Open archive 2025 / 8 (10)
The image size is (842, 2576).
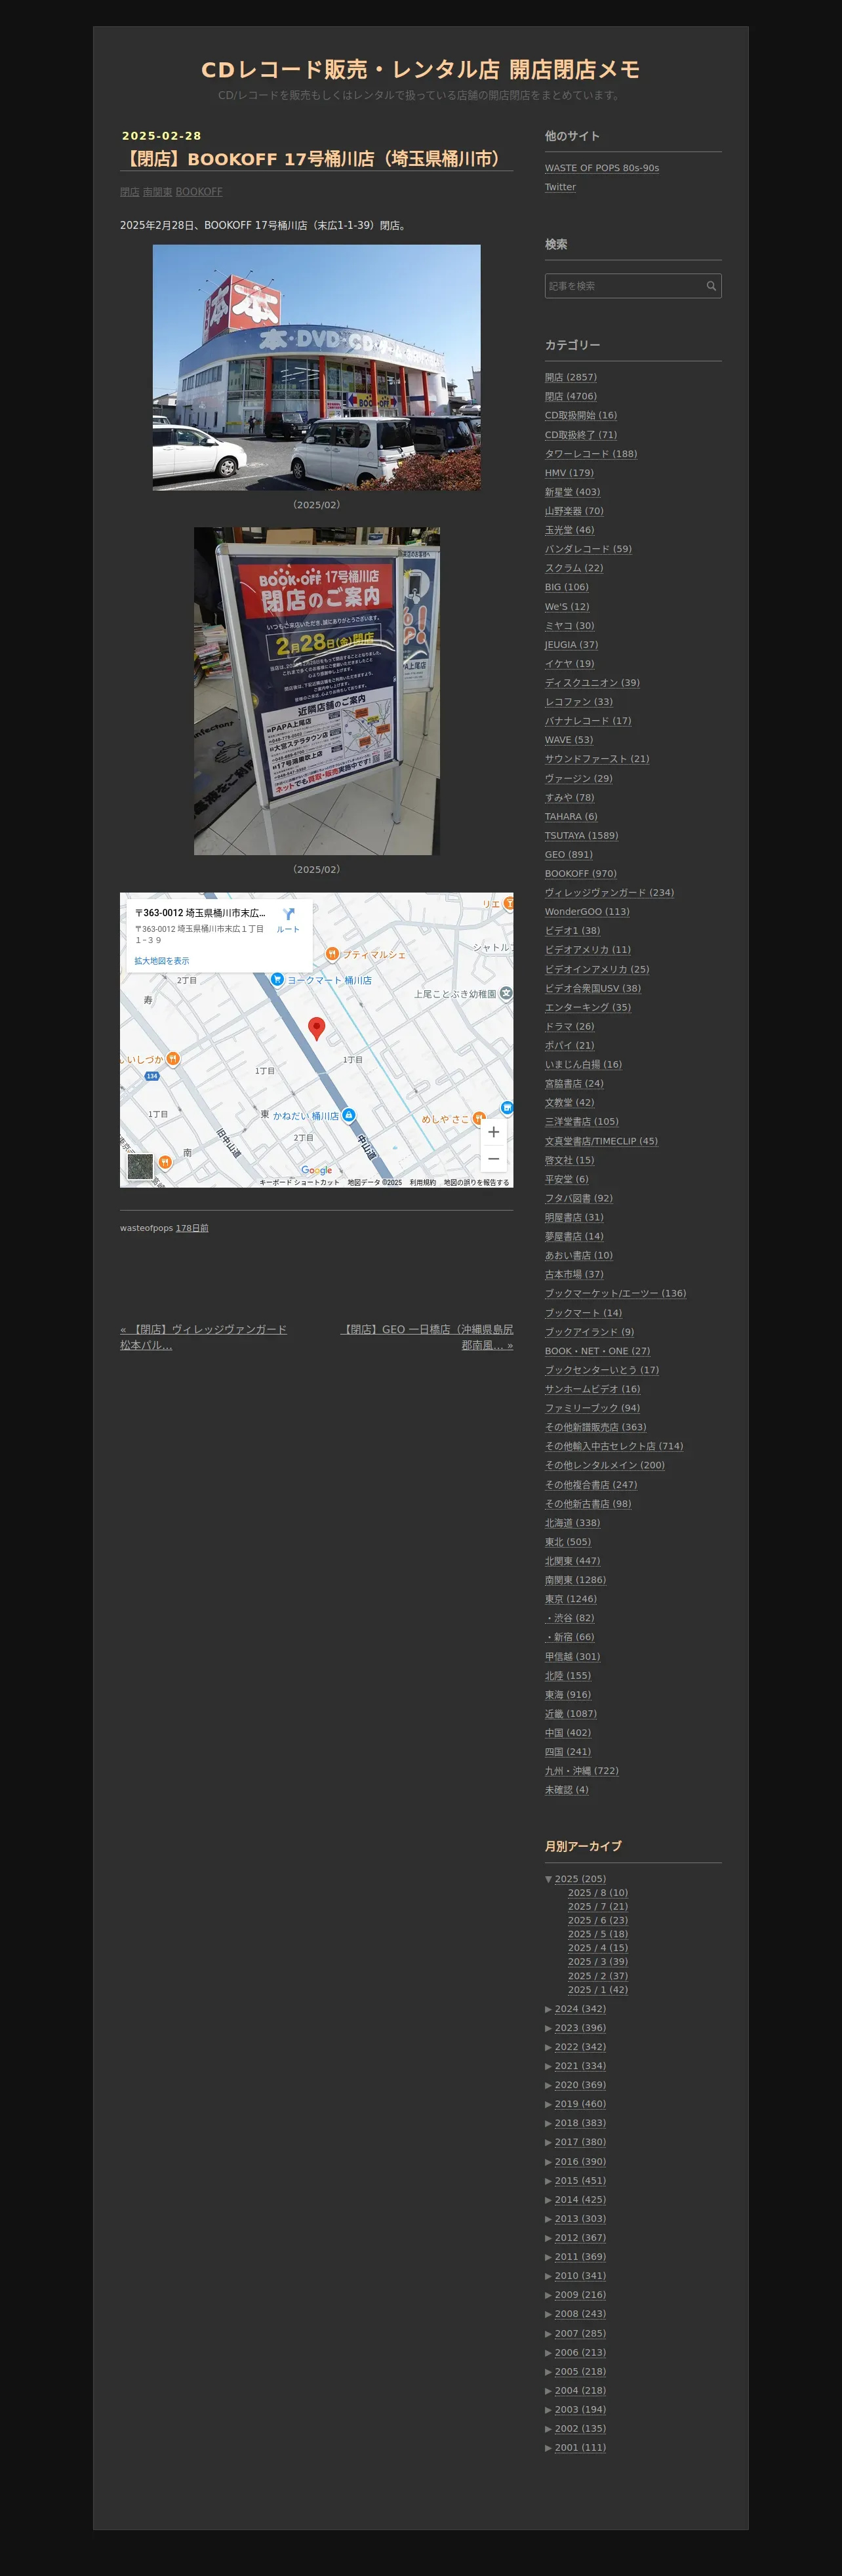(x=598, y=1893)
